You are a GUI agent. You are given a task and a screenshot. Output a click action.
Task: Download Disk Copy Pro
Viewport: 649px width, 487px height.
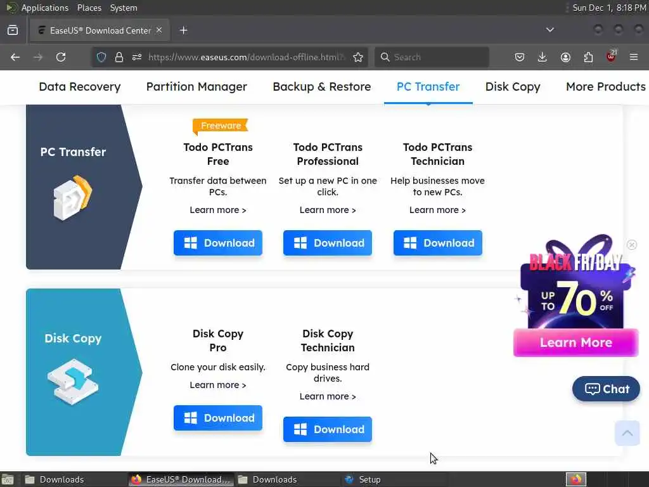point(218,418)
